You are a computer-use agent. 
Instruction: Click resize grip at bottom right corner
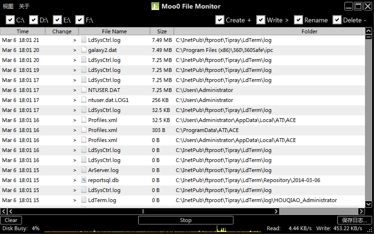[x=370, y=230]
